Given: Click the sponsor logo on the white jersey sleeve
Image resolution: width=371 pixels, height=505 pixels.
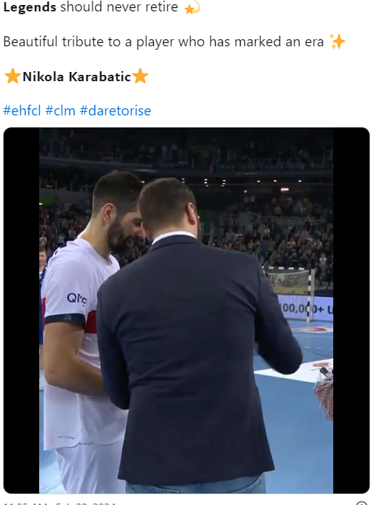Looking at the screenshot, I should point(77,299).
